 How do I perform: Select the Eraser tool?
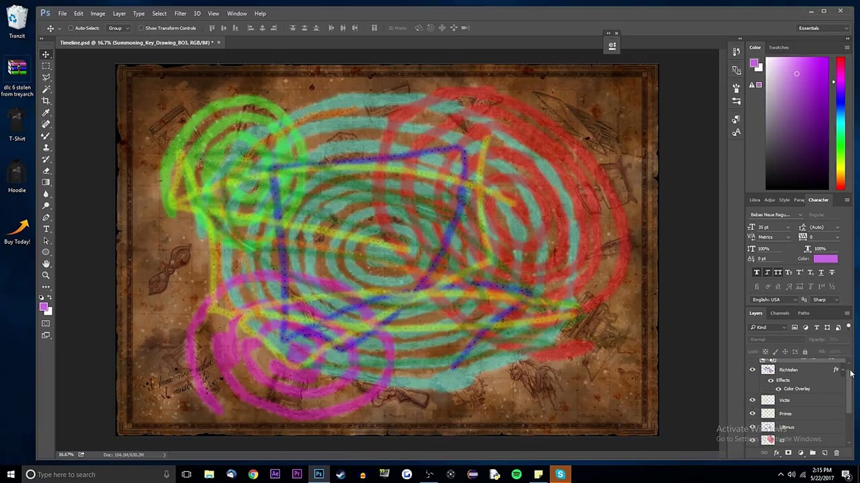click(46, 171)
